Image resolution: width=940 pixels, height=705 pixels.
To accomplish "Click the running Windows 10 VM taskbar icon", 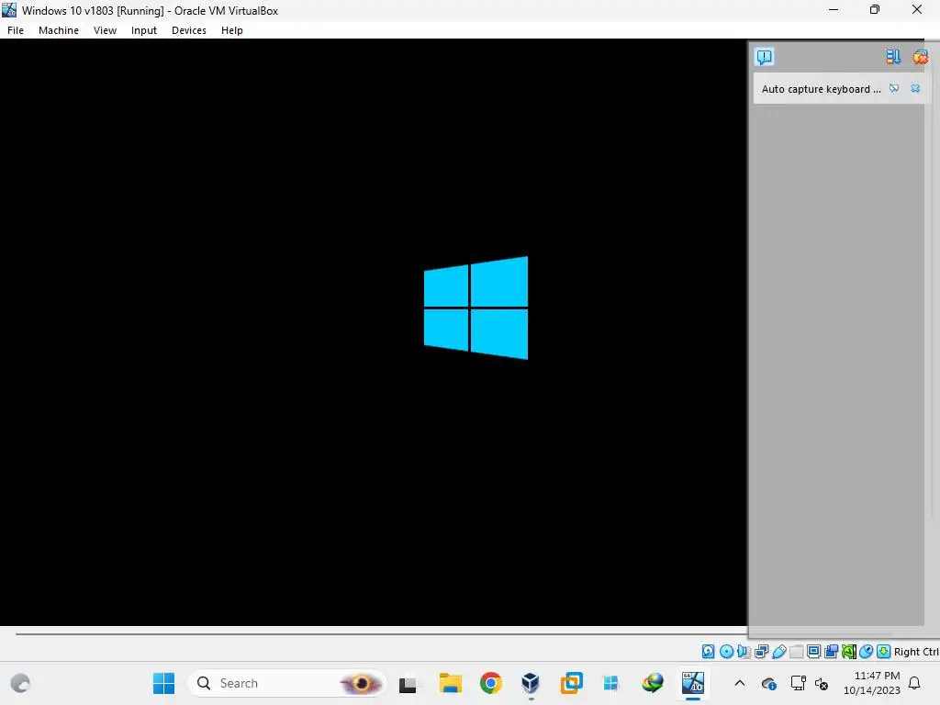I will point(692,683).
